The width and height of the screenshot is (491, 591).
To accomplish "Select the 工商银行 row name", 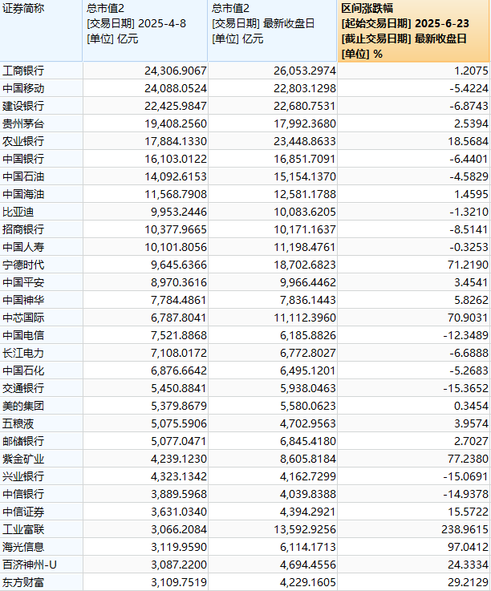I will point(23,71).
